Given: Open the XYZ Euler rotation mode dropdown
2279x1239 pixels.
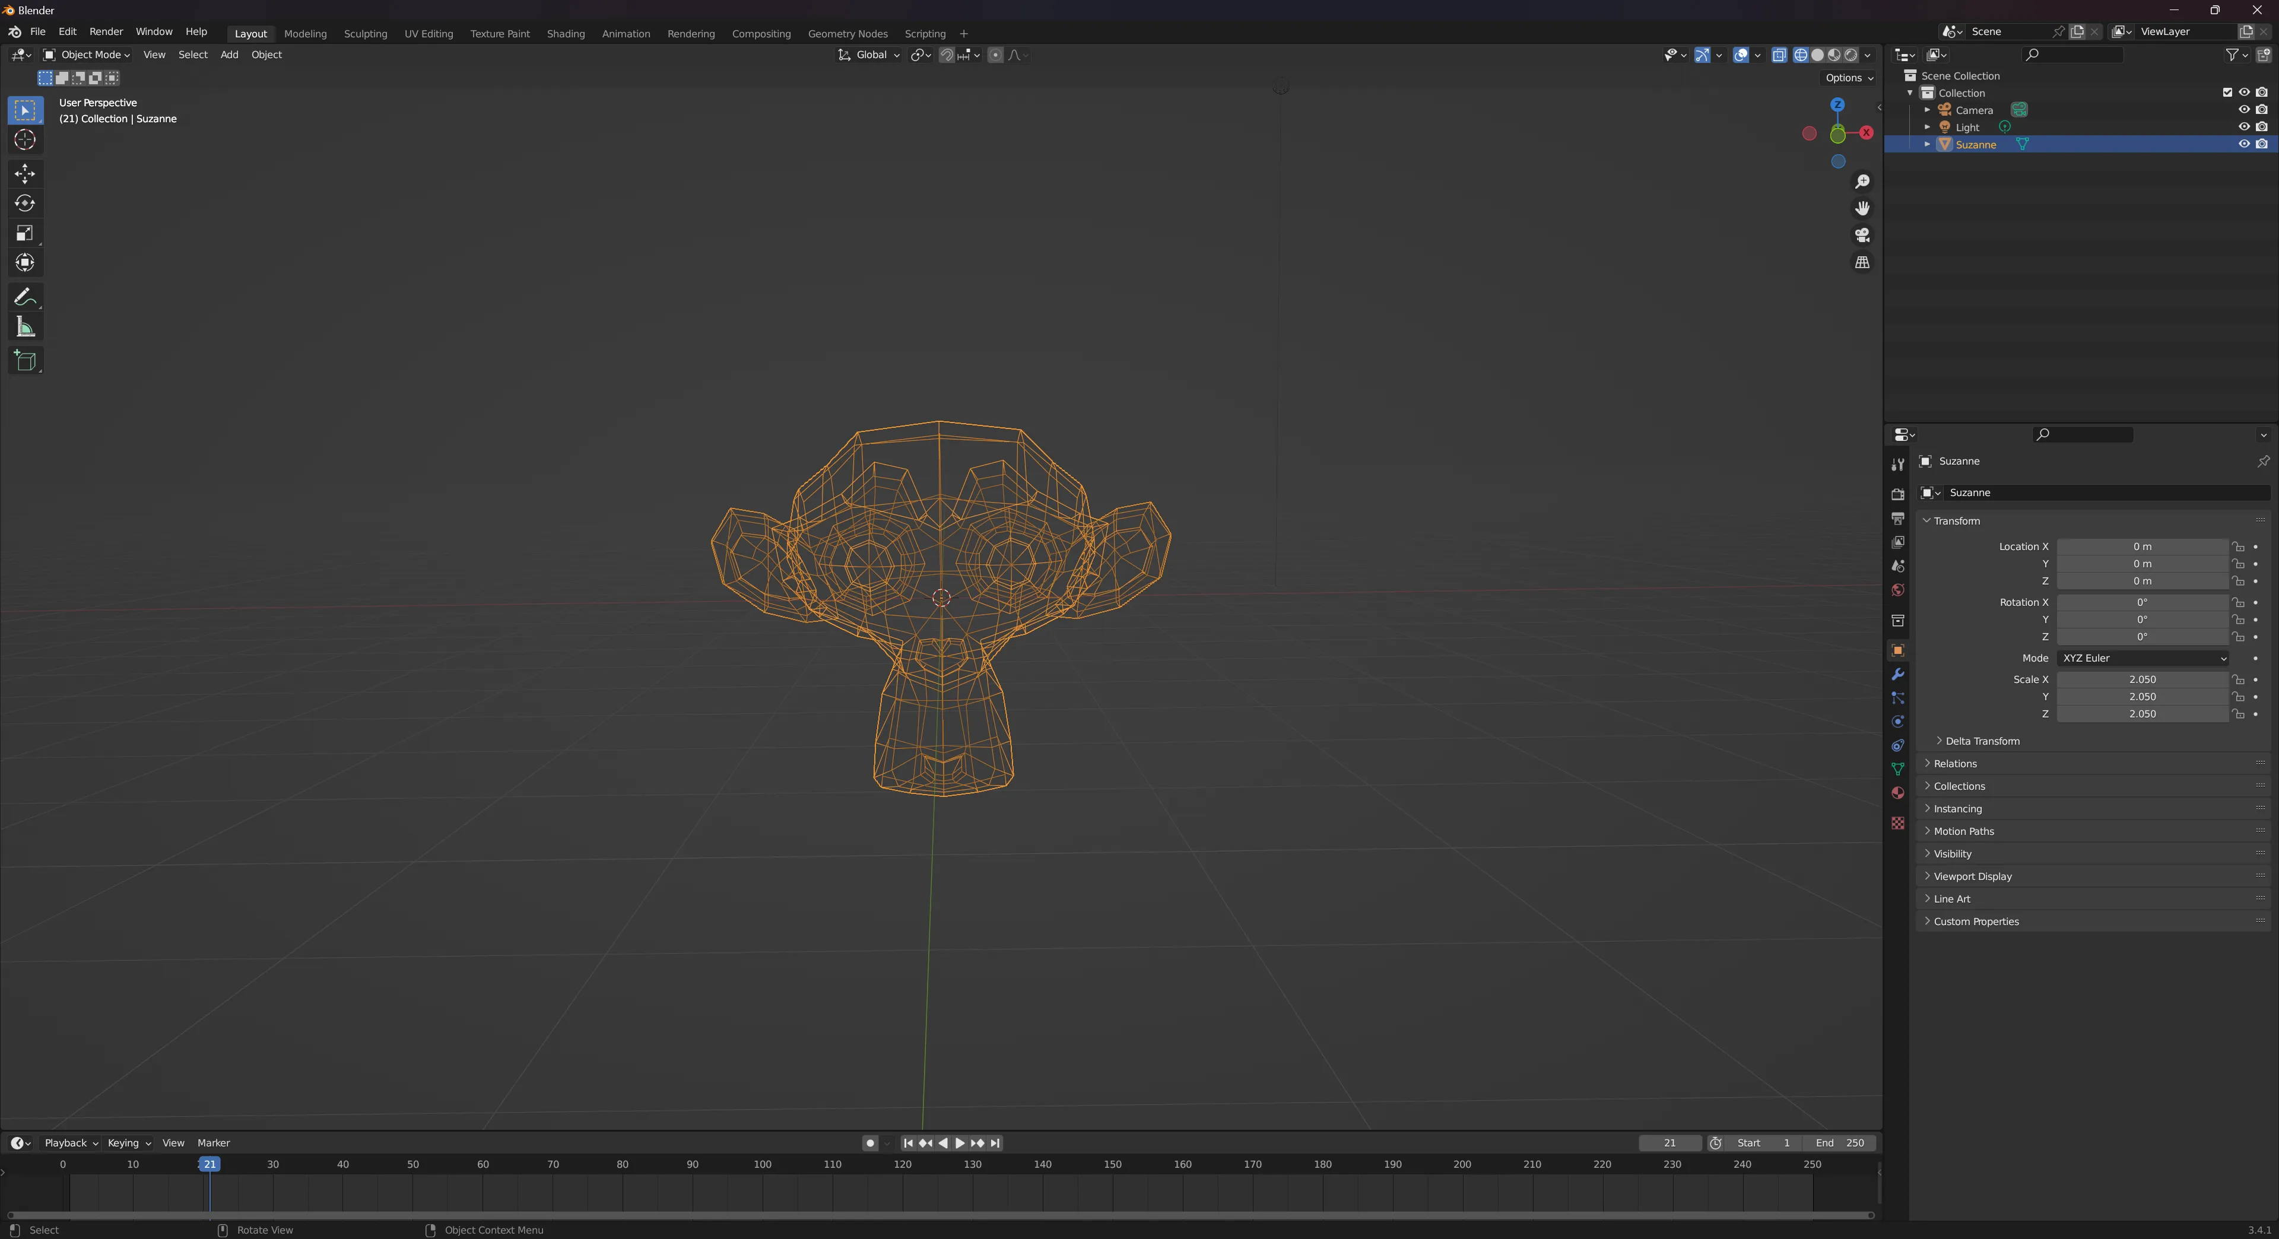Looking at the screenshot, I should point(2142,658).
